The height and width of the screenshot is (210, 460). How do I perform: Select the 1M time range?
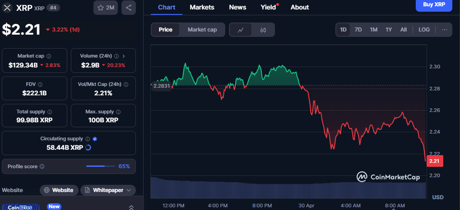pyautogui.click(x=373, y=30)
